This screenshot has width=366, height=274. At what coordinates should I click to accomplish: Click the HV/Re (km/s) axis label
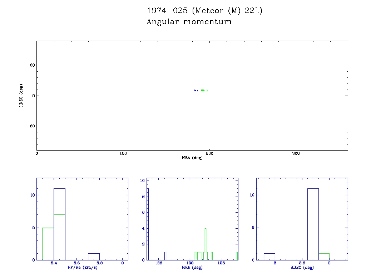pos(82,267)
